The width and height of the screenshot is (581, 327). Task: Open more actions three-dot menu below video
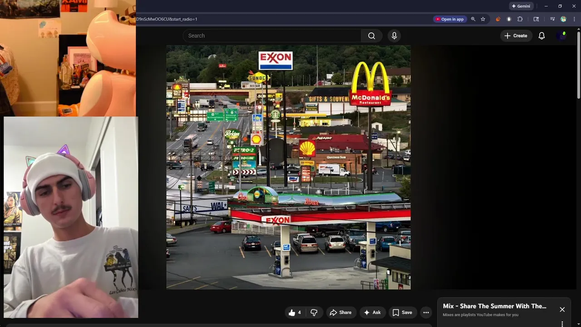pyautogui.click(x=426, y=312)
